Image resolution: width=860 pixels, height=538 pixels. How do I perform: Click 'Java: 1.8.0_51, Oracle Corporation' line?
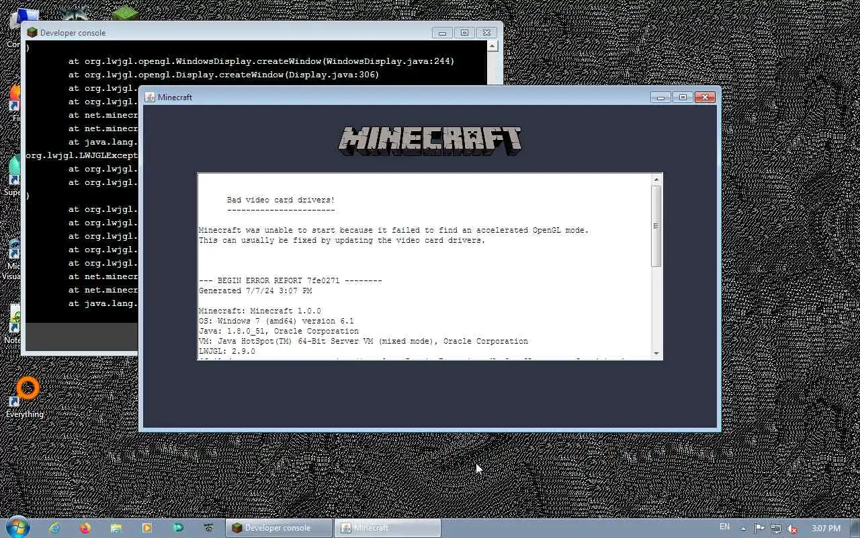tap(279, 331)
